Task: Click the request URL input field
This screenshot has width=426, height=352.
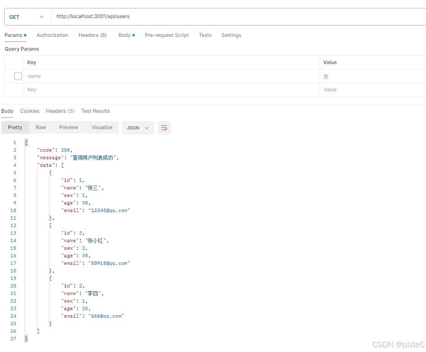Action: pos(239,17)
